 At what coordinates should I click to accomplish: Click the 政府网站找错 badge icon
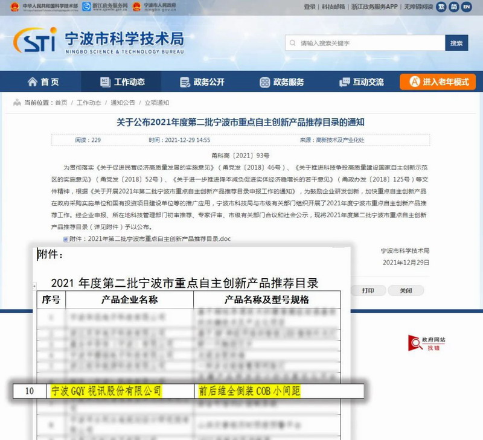(x=415, y=343)
